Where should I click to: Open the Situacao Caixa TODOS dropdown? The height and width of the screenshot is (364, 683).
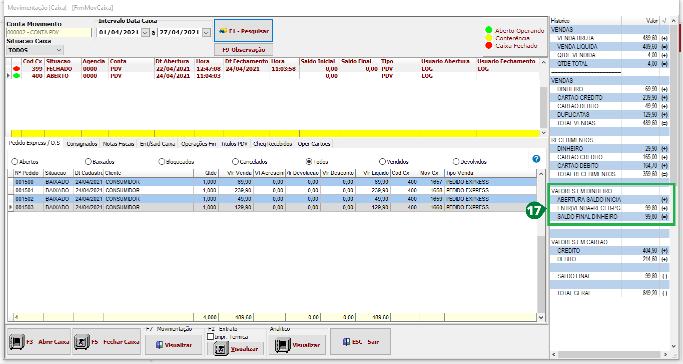[x=59, y=50]
